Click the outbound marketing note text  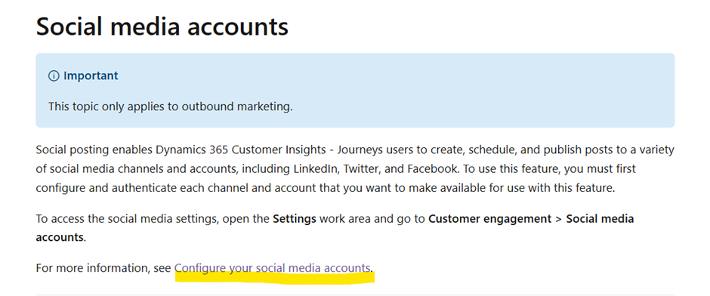click(170, 106)
